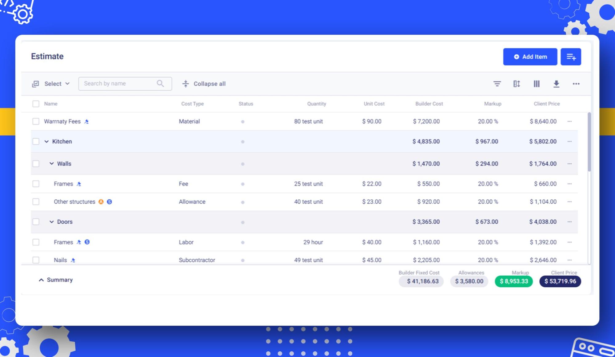Open the filter icon in toolbar
The width and height of the screenshot is (615, 357).
(497, 84)
